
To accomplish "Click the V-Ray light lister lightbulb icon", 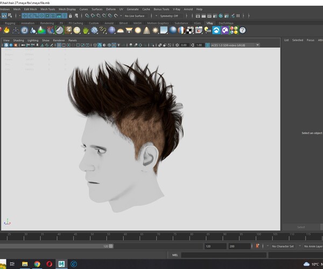I will (207, 31).
